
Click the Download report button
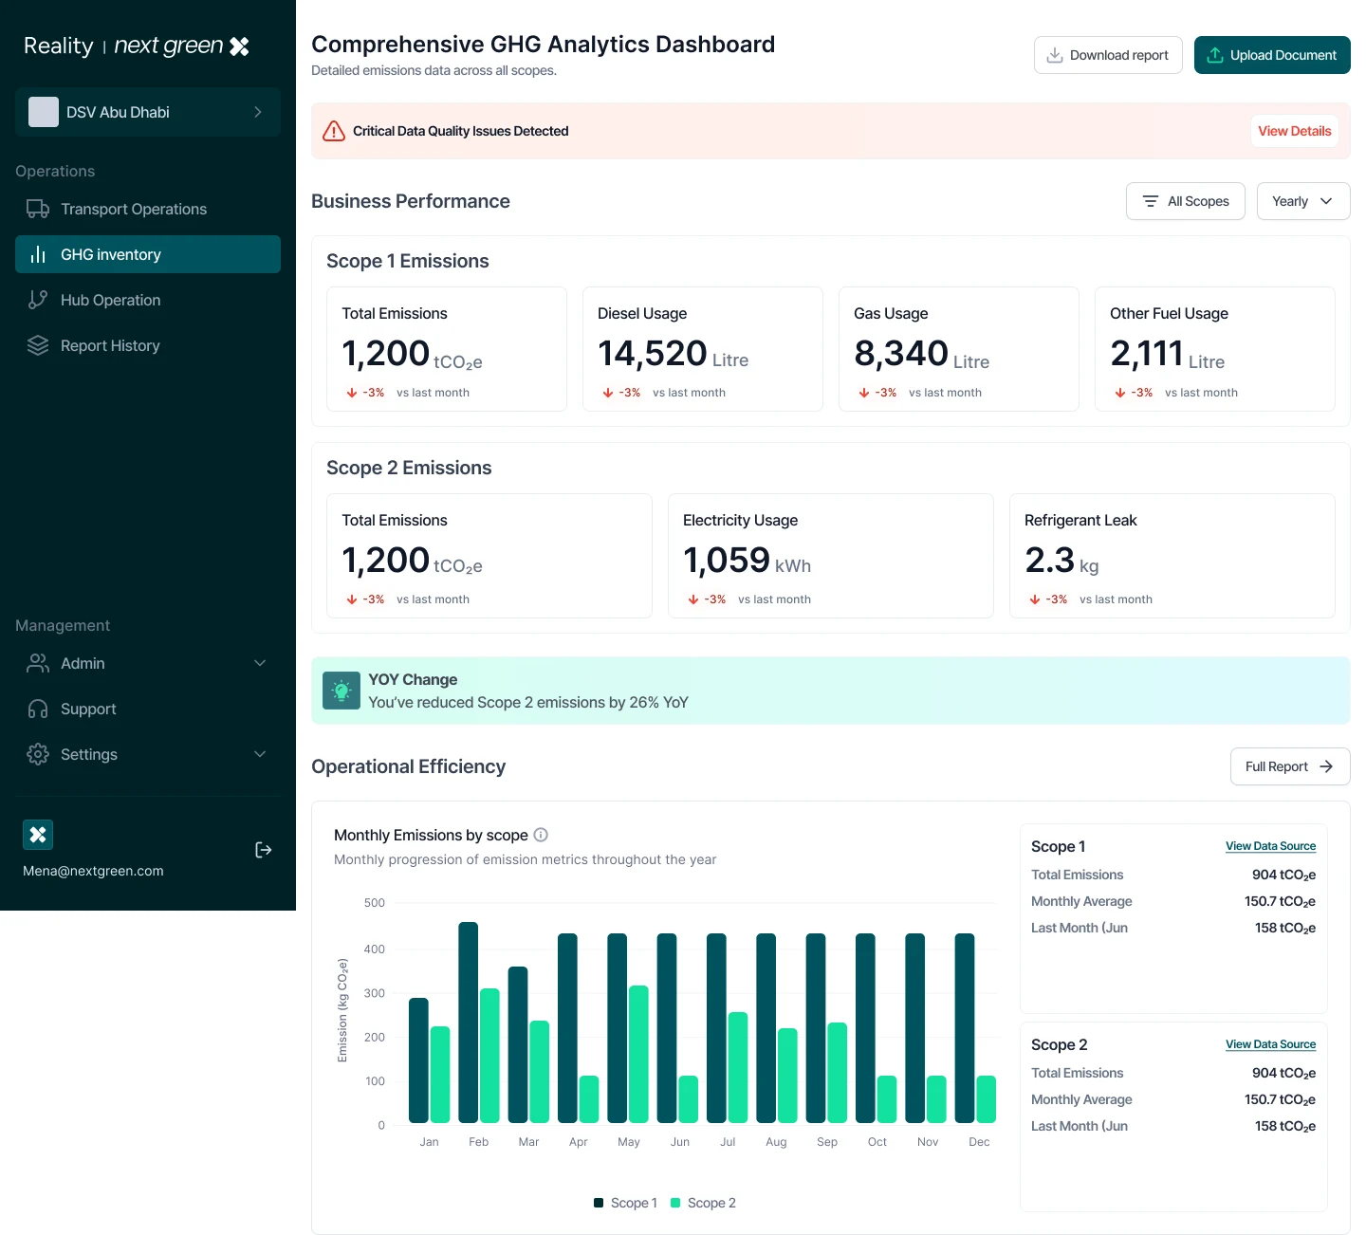[x=1108, y=55]
